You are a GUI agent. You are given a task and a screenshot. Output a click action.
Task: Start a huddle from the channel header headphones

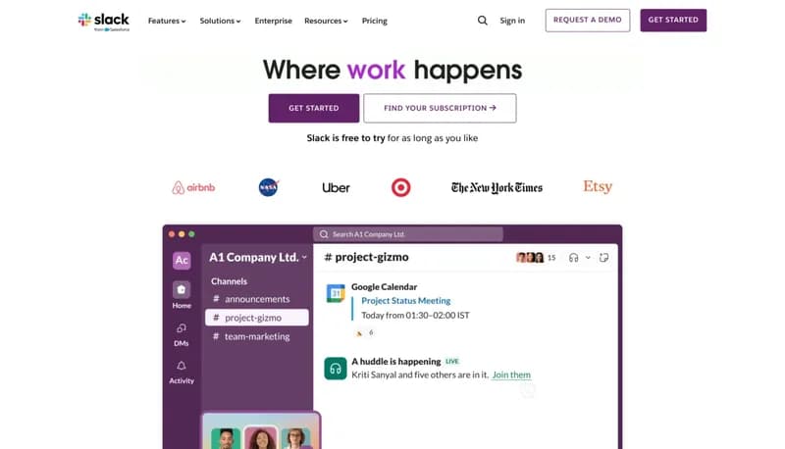[x=574, y=258]
